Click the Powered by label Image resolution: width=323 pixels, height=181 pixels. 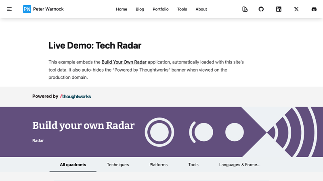click(45, 96)
